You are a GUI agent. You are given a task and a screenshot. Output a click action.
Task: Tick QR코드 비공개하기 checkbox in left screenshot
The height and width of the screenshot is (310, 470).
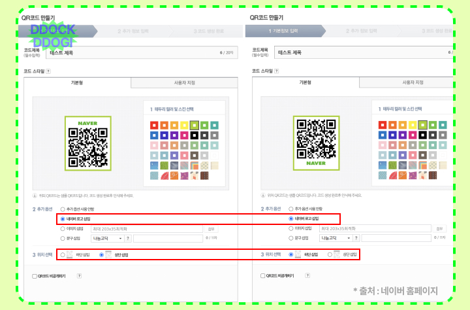35,276
